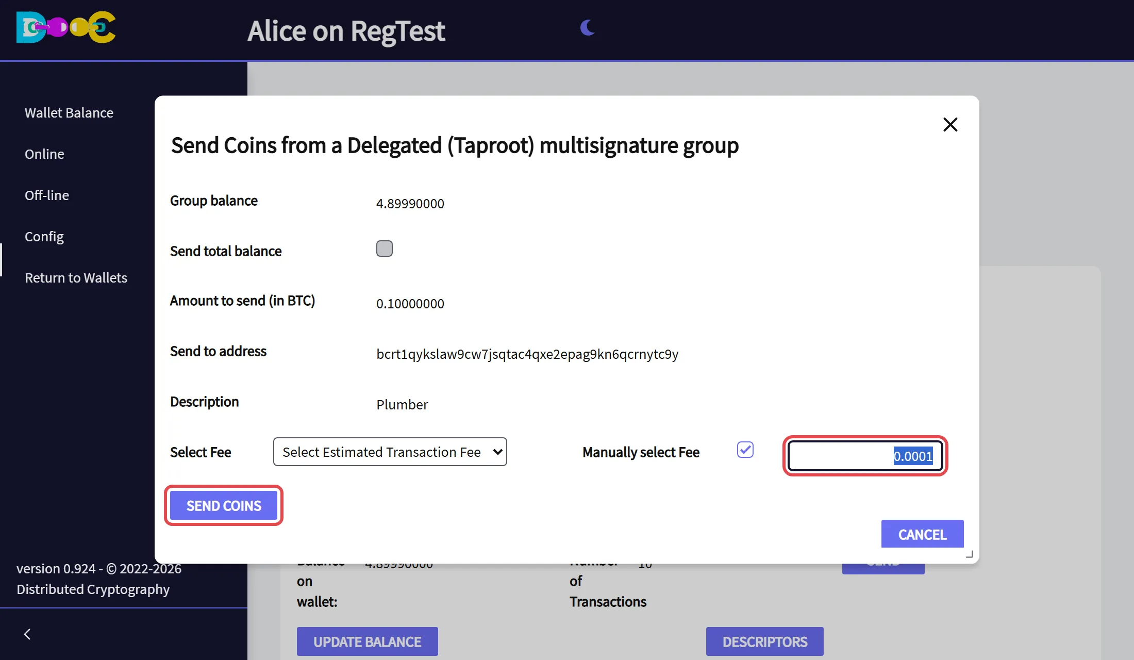
Task: Click the Group balance value 4.89990000
Action: point(410,203)
